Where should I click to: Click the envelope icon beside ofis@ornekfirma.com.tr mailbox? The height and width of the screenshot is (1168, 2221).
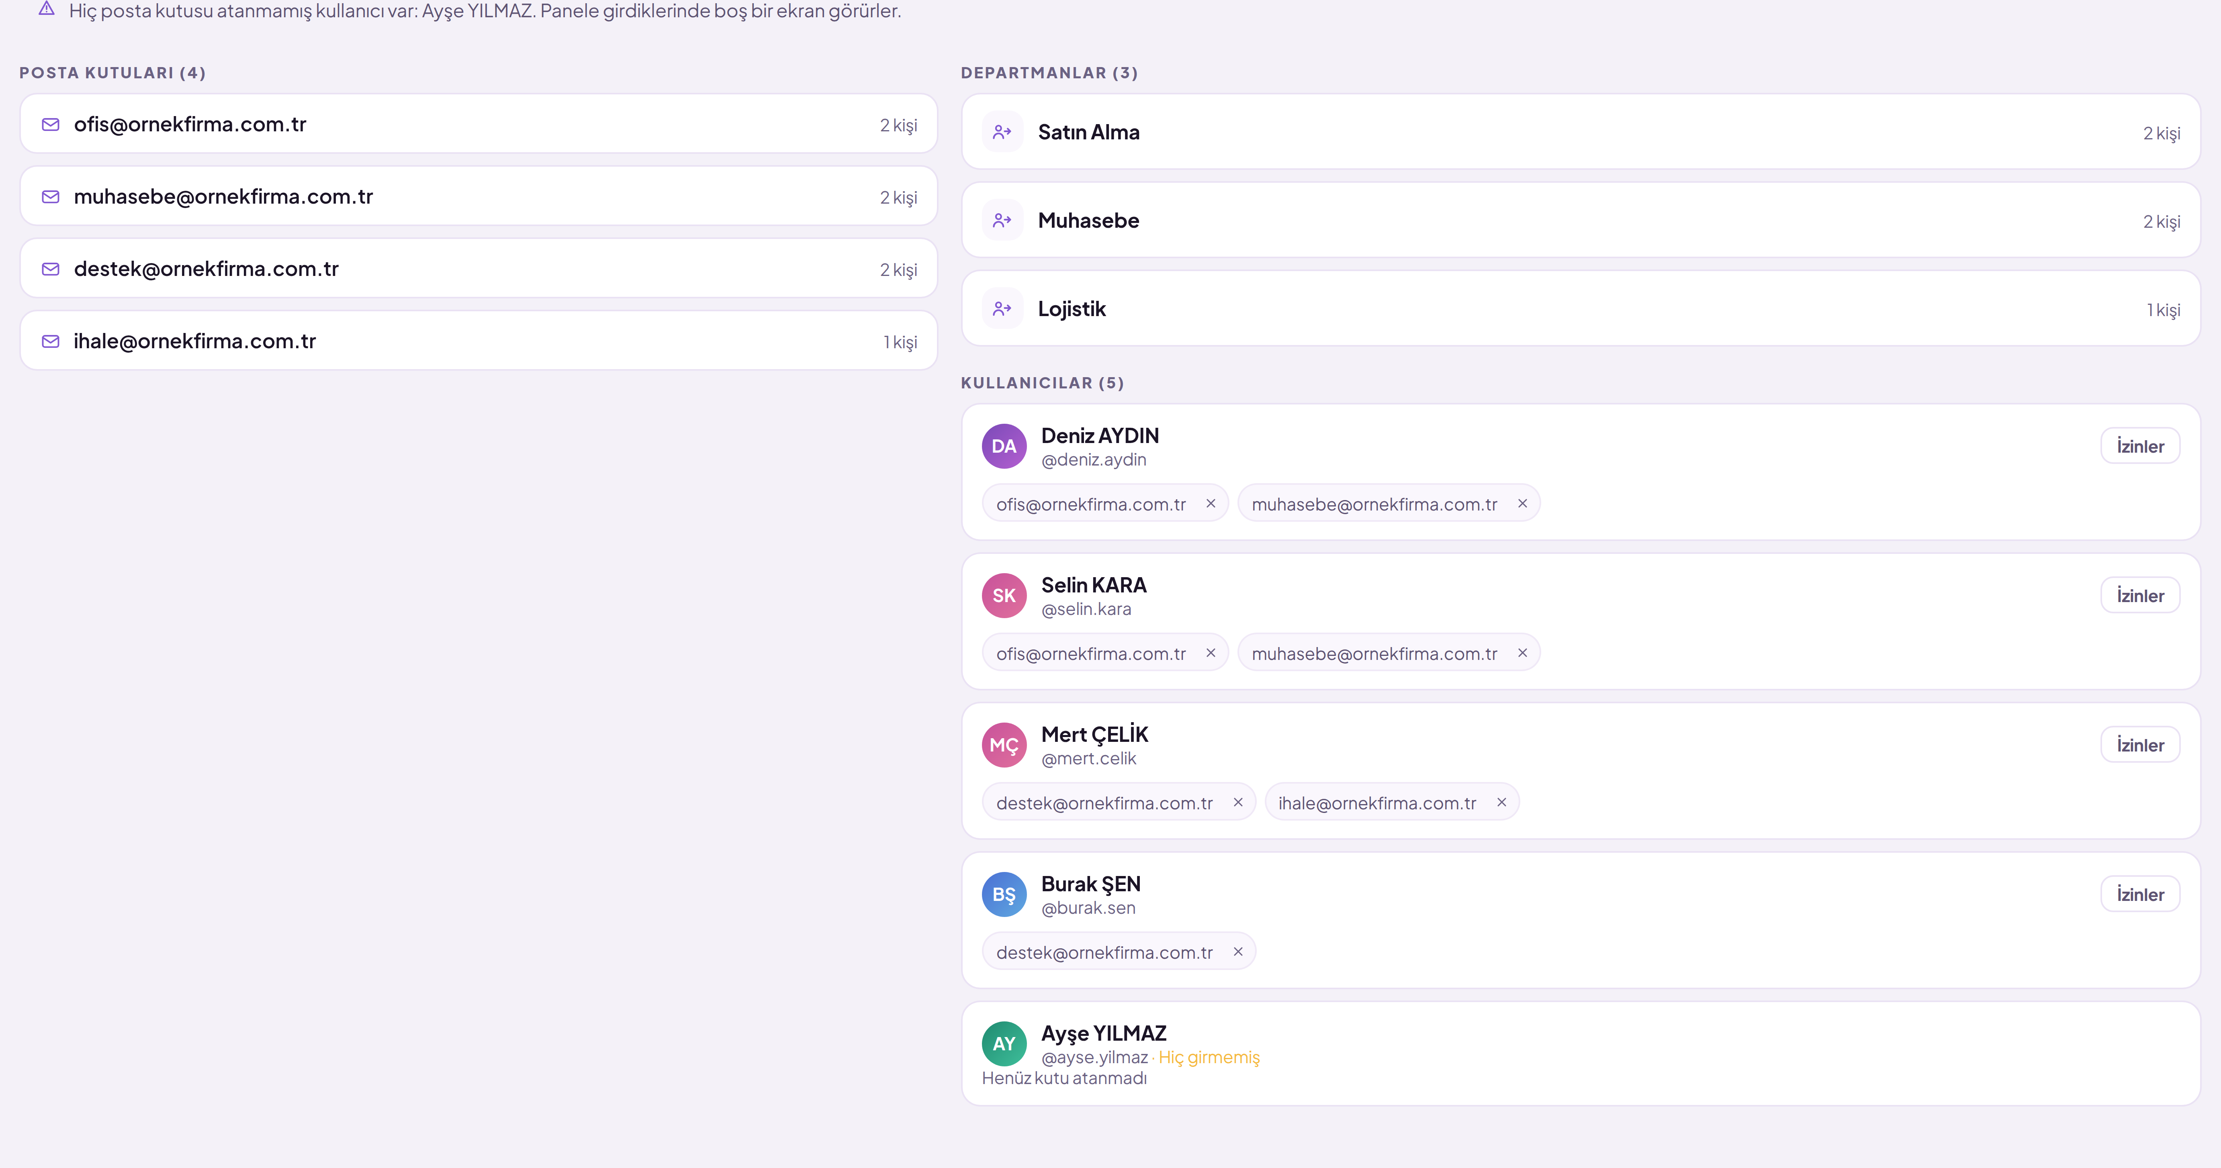pos(51,124)
